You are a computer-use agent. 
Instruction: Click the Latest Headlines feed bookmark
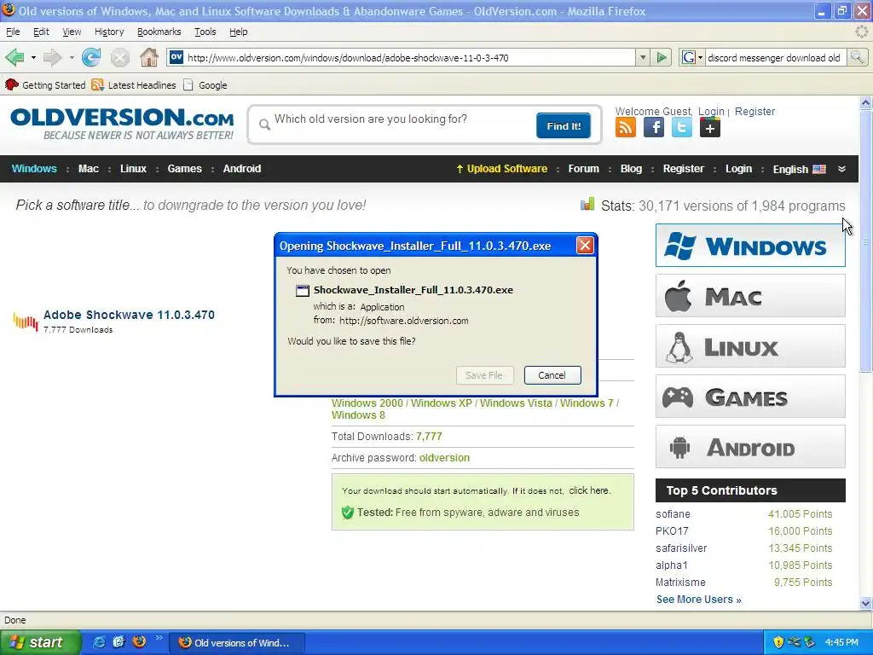coord(134,85)
